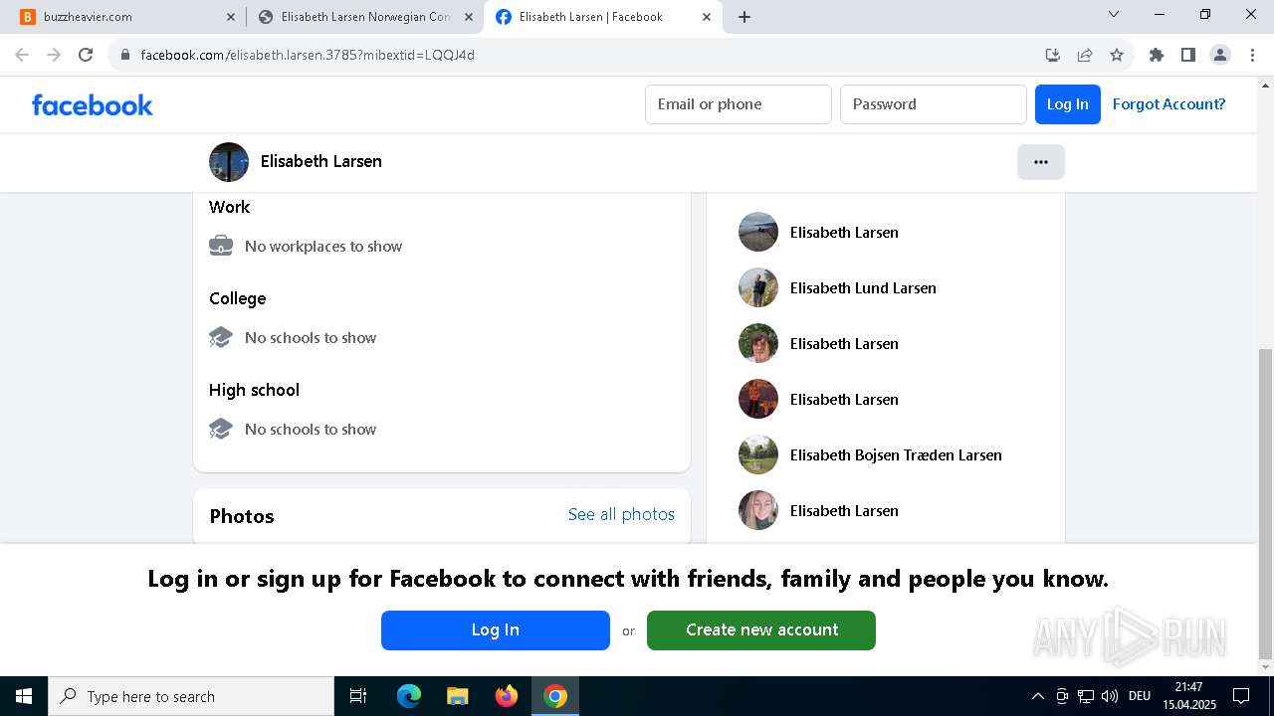Click the Chrome taskbar icon

[x=555, y=696]
